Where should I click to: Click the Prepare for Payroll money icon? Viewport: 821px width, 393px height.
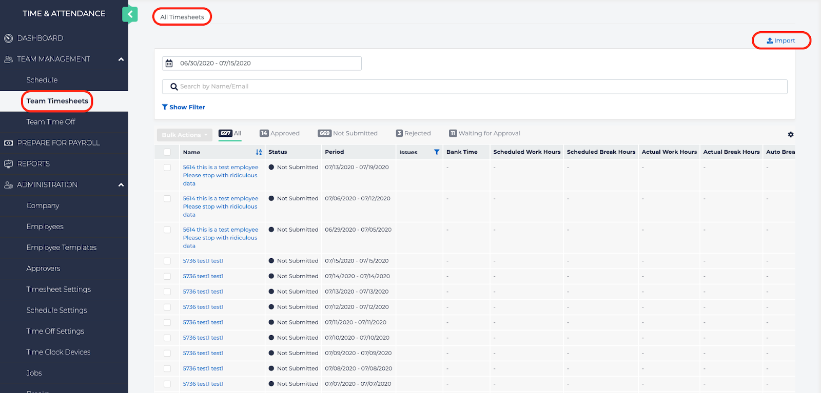[x=8, y=143]
